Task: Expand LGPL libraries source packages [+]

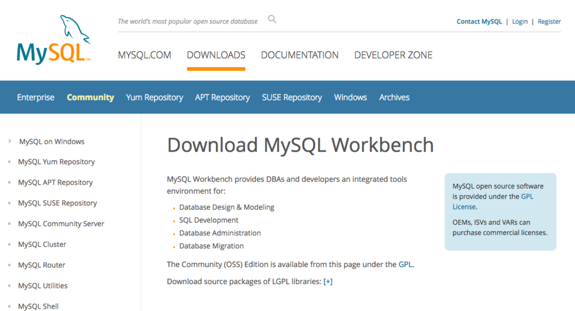Action: 328,281
